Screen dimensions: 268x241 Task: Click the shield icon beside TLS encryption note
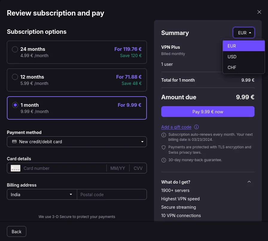tap(164, 147)
